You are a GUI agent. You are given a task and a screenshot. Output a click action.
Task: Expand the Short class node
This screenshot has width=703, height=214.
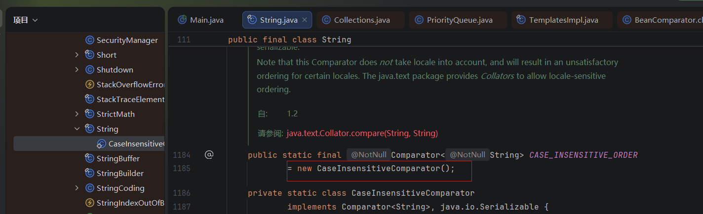[x=77, y=55]
